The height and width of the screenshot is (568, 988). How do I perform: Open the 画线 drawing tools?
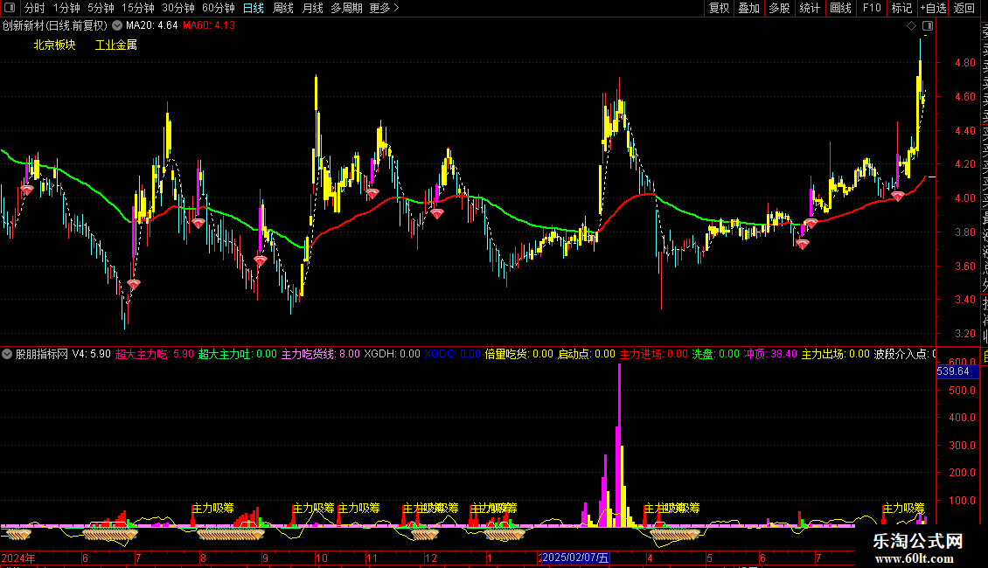(840, 8)
